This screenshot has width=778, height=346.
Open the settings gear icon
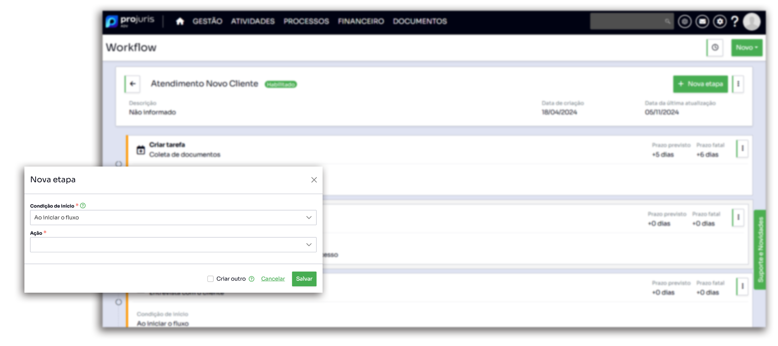tap(720, 22)
